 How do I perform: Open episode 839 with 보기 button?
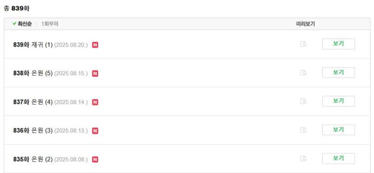tap(339, 44)
